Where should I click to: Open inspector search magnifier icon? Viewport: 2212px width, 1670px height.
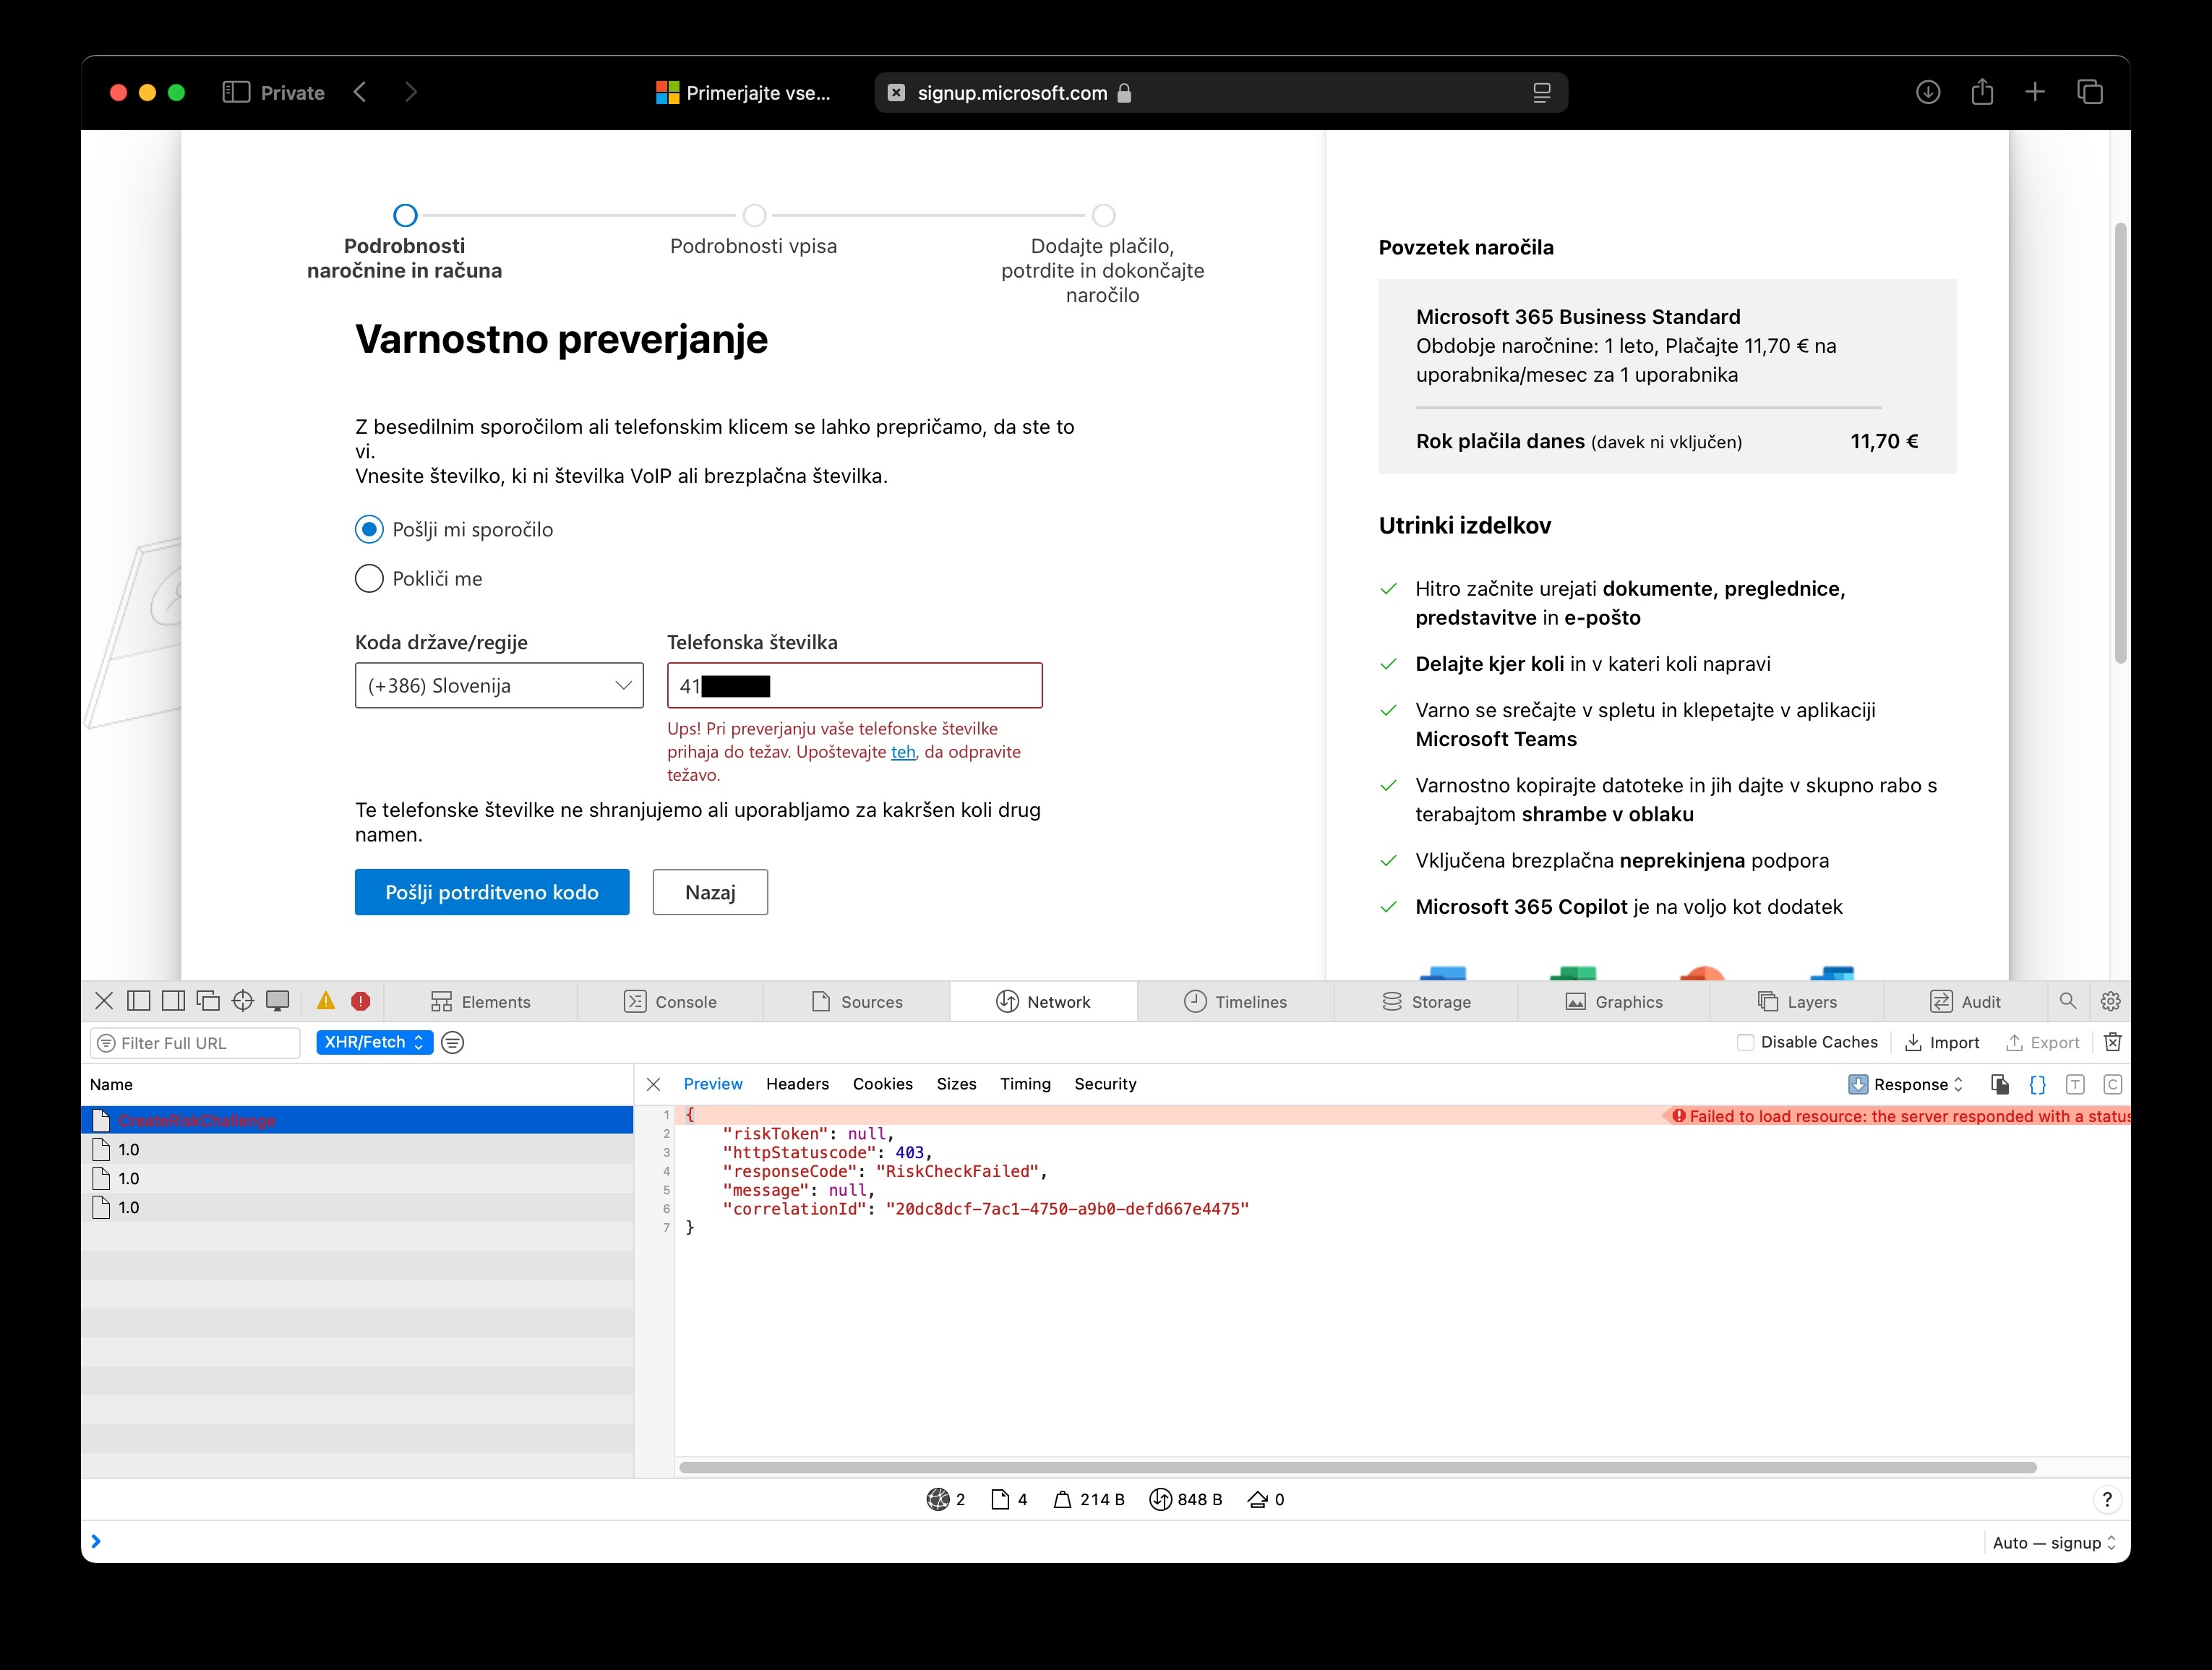point(2068,1001)
